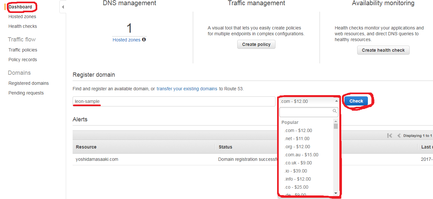Collapse the left navigation sidebar arrow

tap(63, 7)
